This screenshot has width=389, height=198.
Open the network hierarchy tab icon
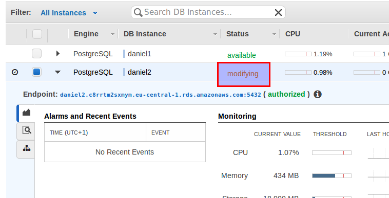point(27,148)
